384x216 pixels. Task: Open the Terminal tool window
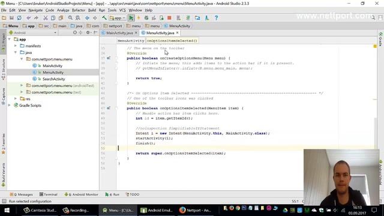pyautogui.click(x=48, y=194)
